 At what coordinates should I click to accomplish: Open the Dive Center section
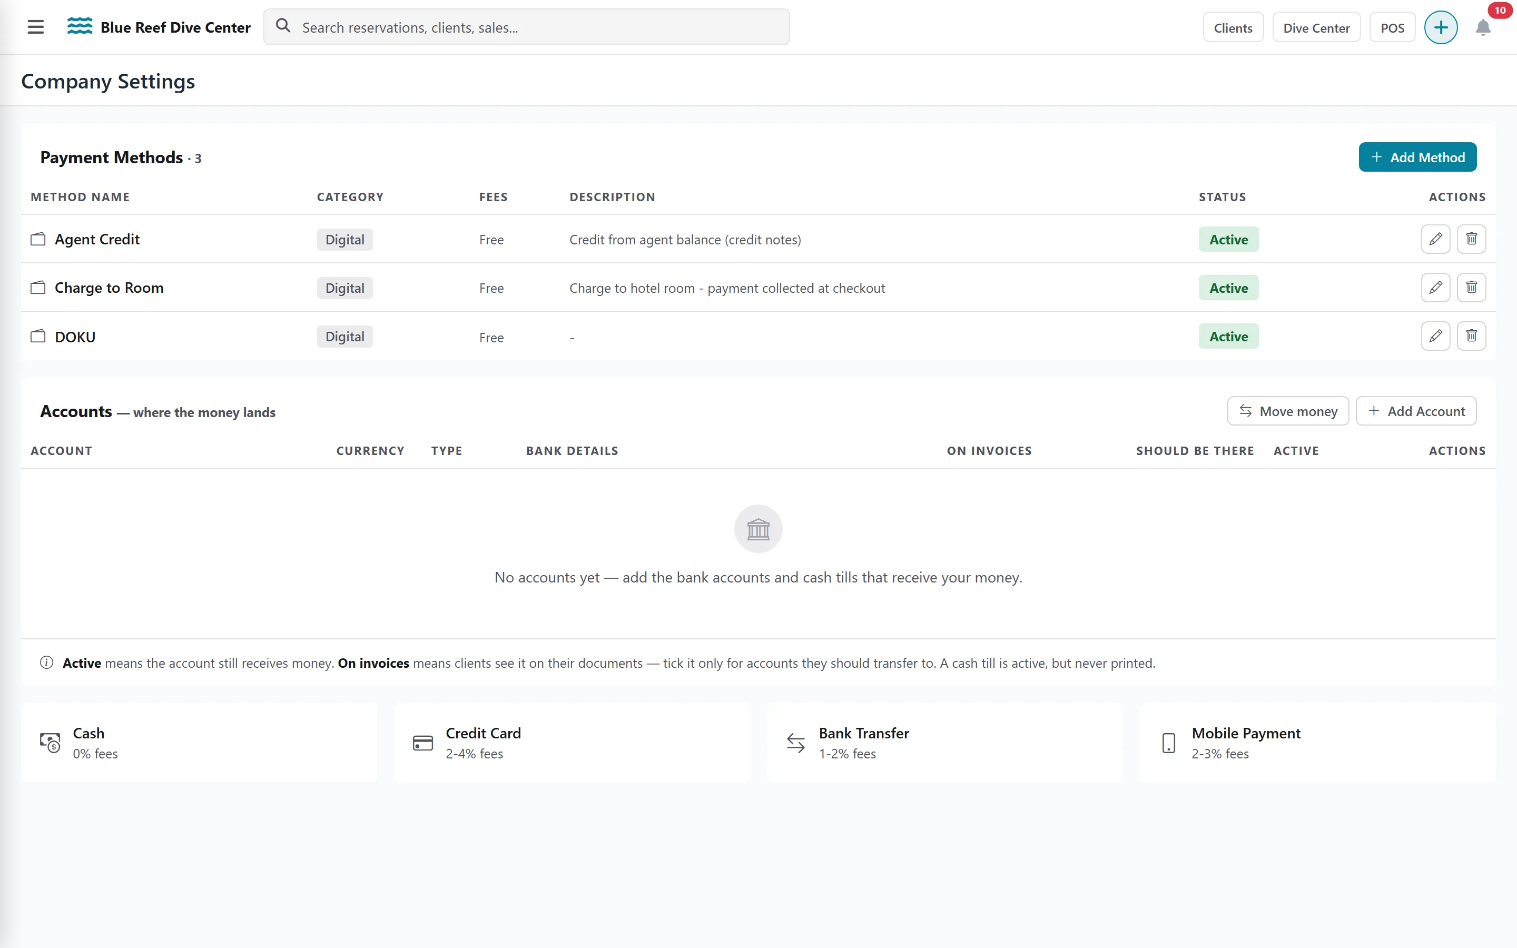pos(1316,27)
